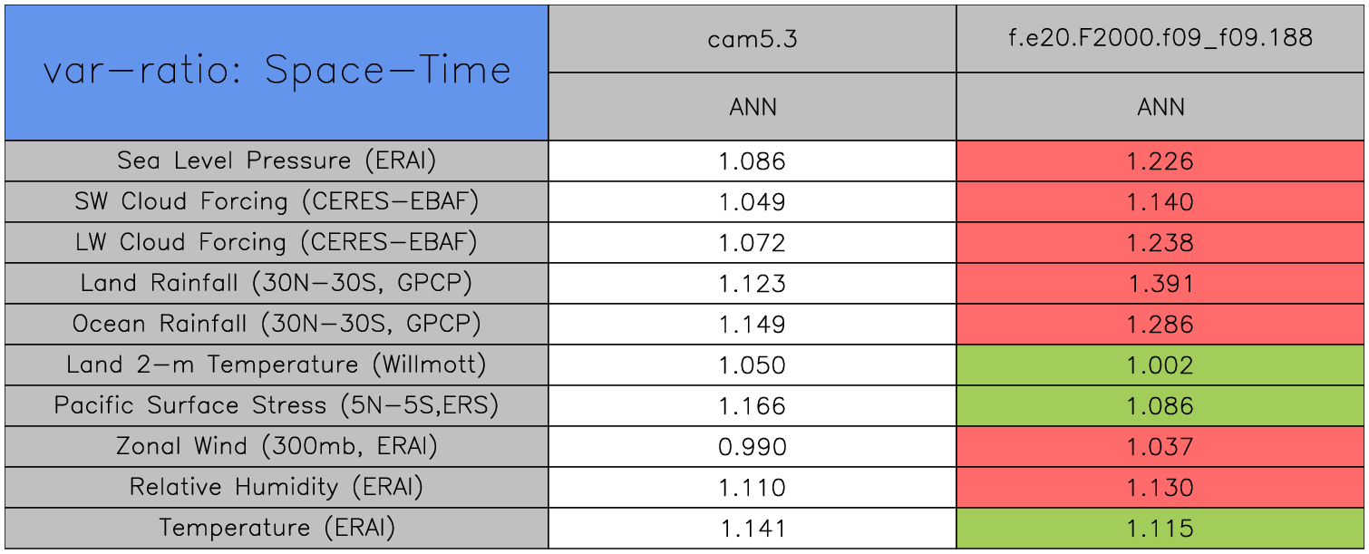Screen dimensions: 1369x554
Task: Click the red cell showing 1.226
Action: coord(1160,161)
